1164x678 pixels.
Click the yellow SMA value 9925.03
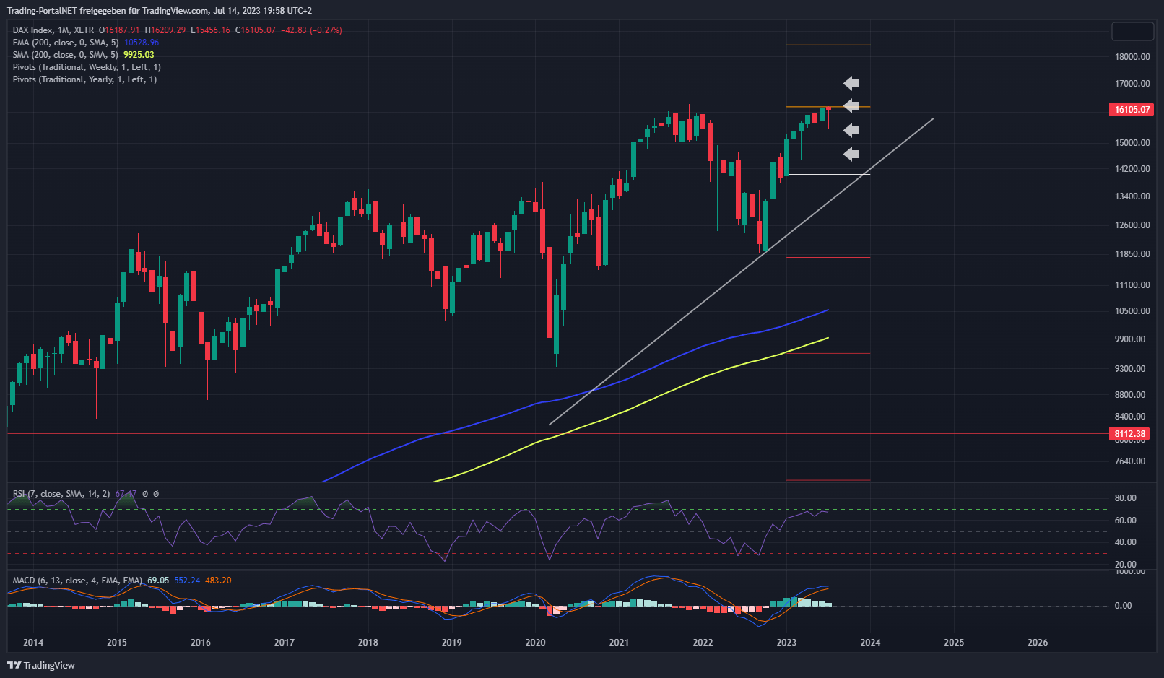[139, 55]
